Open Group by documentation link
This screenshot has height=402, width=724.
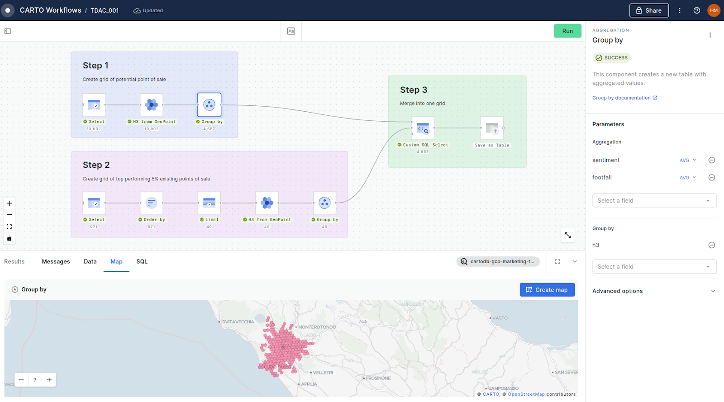(x=624, y=98)
